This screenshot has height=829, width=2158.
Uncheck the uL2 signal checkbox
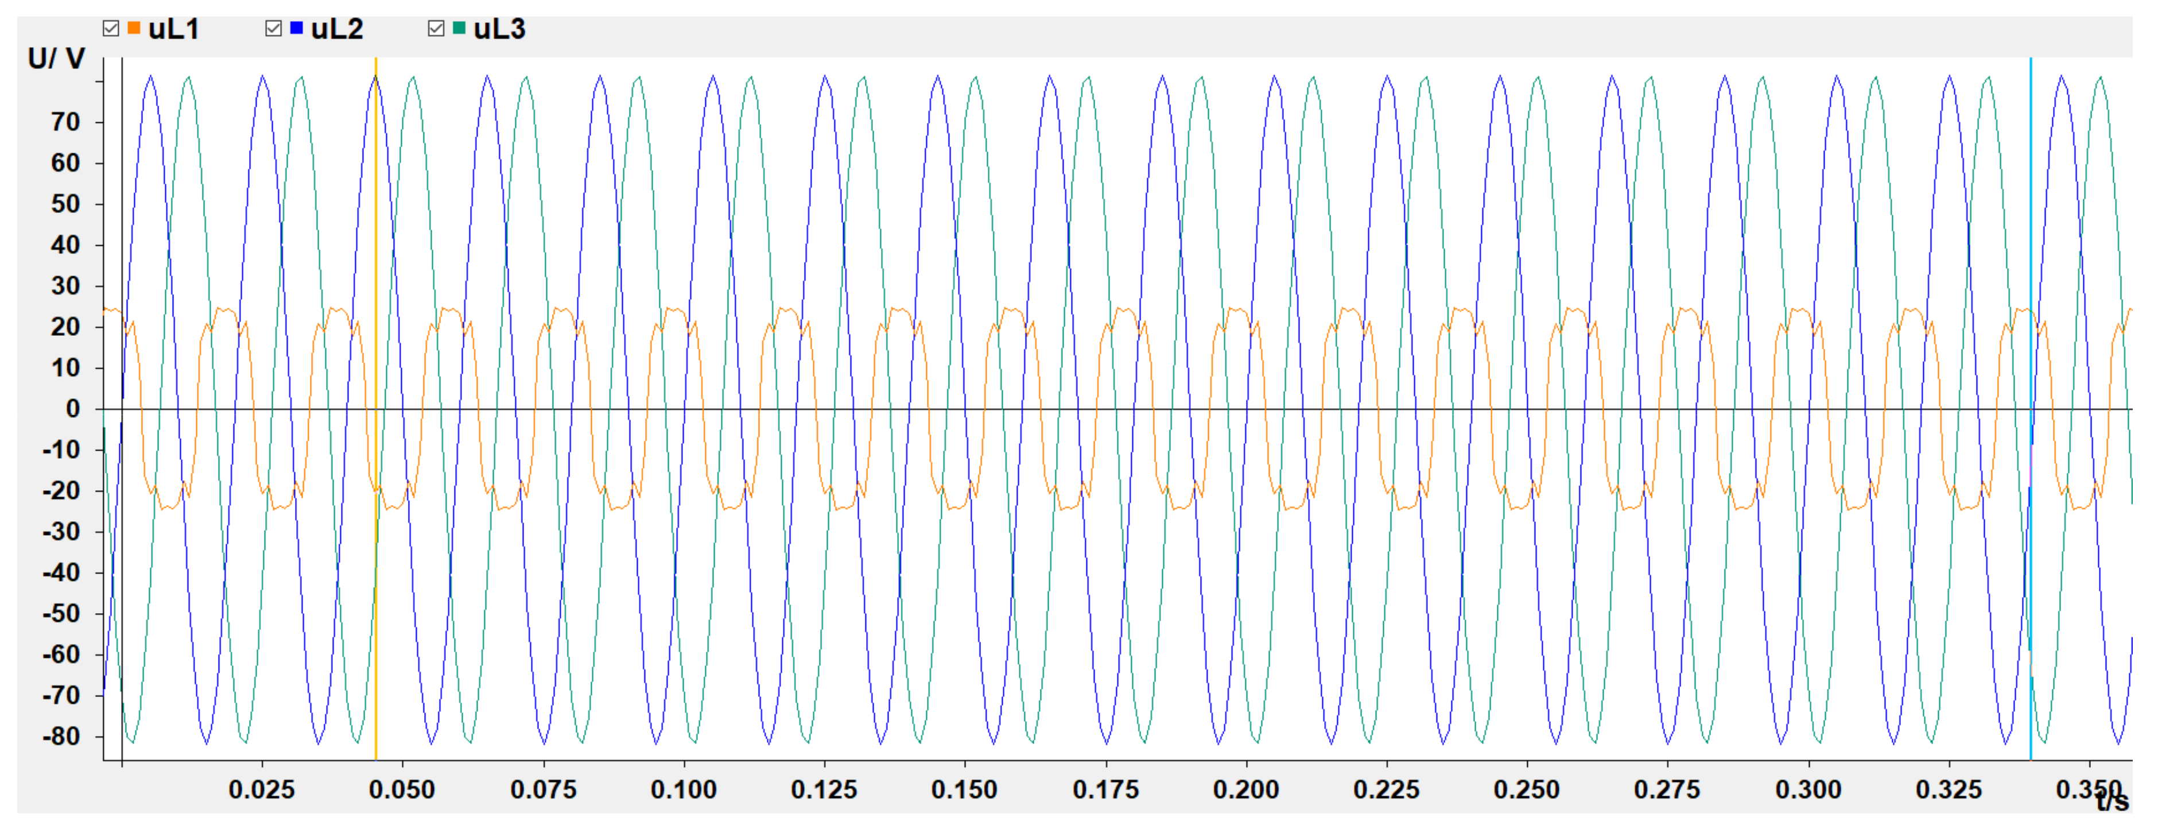click(x=273, y=29)
